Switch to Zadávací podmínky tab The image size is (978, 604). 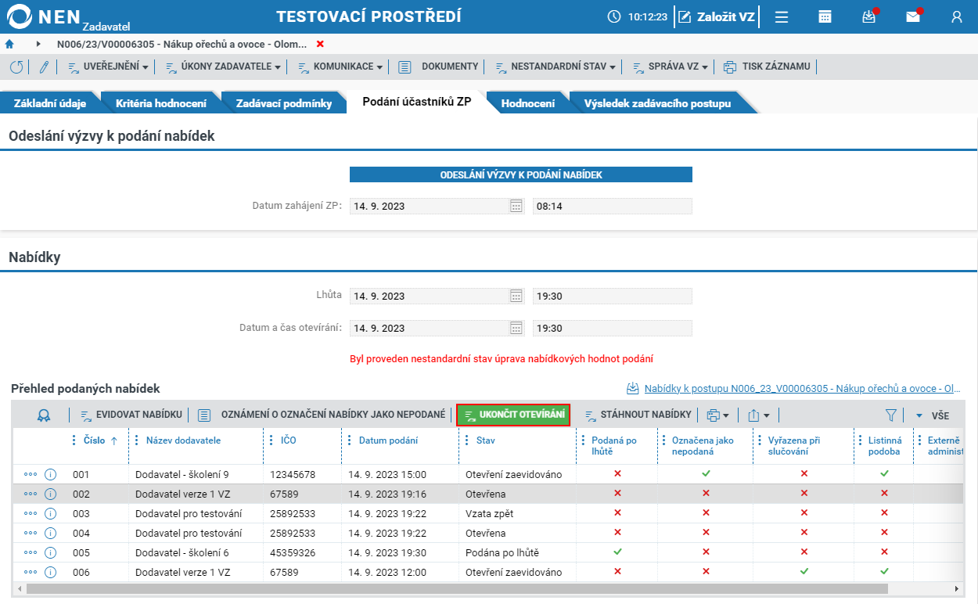(284, 102)
